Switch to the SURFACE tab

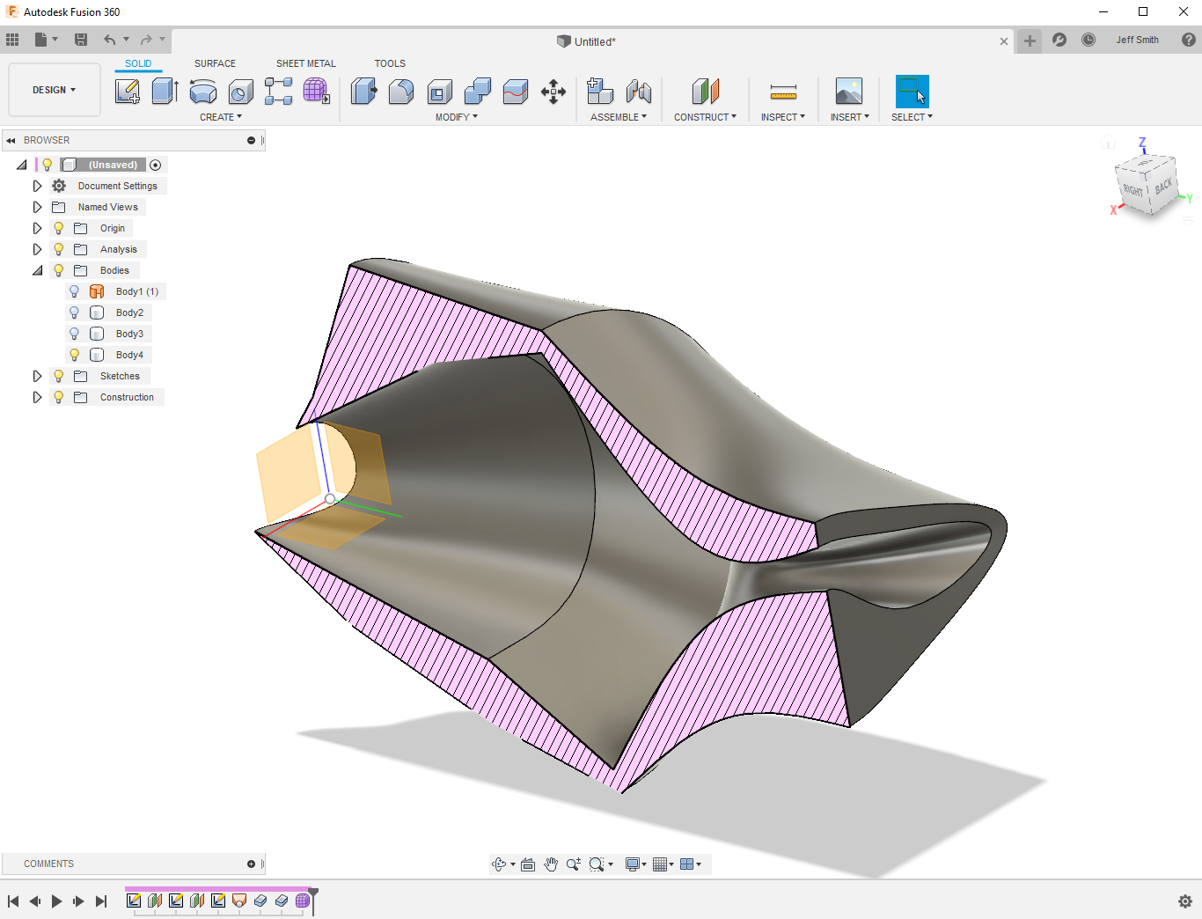(x=215, y=63)
